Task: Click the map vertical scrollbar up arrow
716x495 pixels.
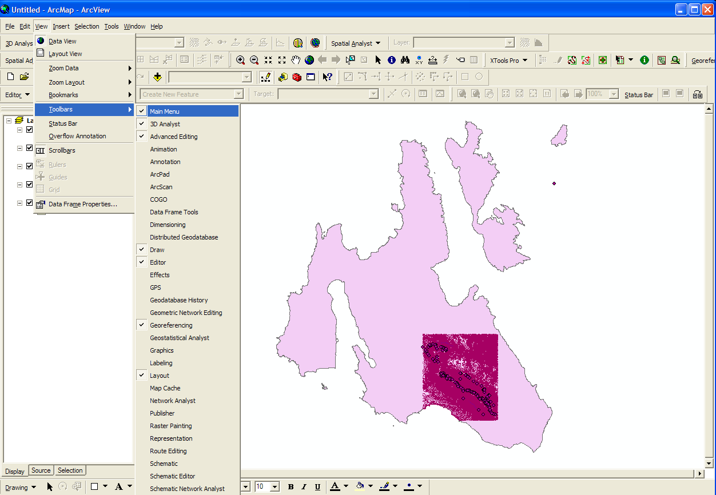Action: point(710,109)
